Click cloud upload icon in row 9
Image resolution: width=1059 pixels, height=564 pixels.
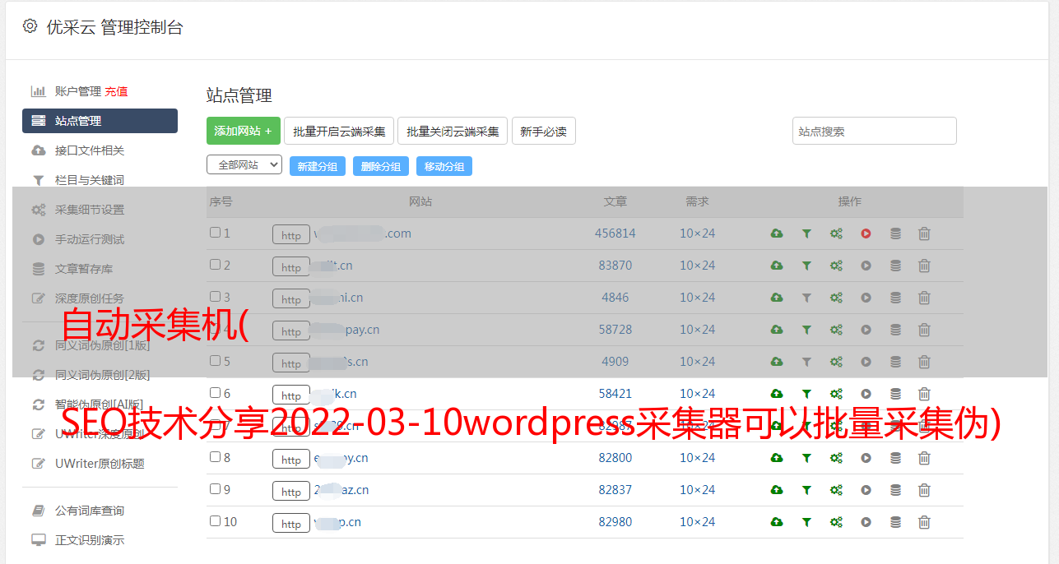[x=777, y=490]
